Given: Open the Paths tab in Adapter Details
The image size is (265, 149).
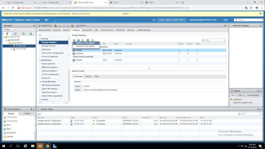Looking at the screenshot, I should pyautogui.click(x=96, y=76).
